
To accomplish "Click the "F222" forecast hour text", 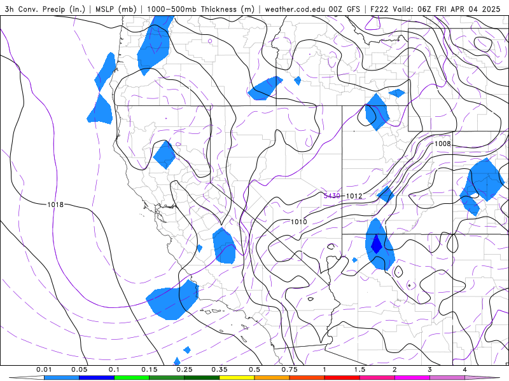I will (x=379, y=9).
